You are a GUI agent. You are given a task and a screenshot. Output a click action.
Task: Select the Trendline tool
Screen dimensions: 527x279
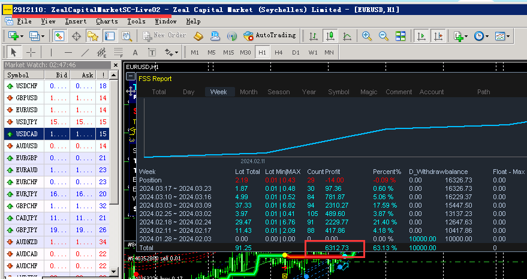(x=85, y=53)
